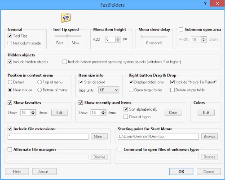Click the FastFolders FF folder icon

point(66,18)
